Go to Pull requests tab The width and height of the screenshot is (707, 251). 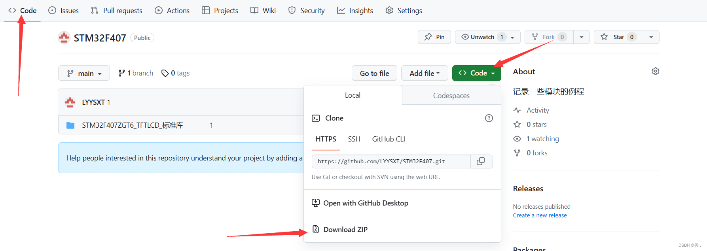117,11
